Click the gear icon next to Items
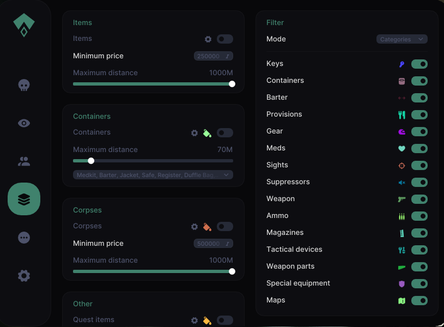This screenshot has height=327, width=444. pyautogui.click(x=208, y=39)
